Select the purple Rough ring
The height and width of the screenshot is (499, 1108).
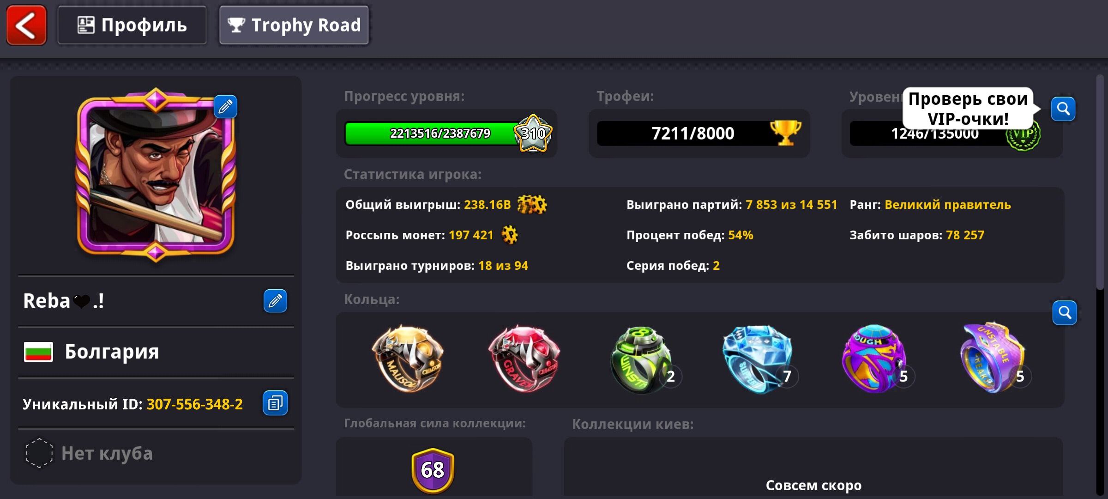[x=875, y=359]
